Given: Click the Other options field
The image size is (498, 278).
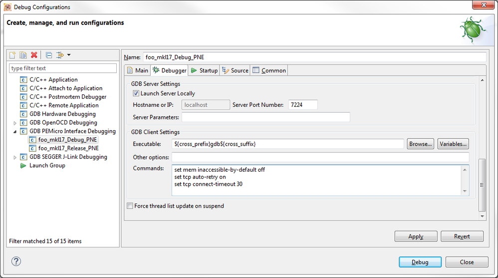Looking at the screenshot, I should (320, 157).
